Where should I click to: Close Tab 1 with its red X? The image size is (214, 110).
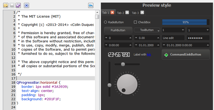coord(112,12)
